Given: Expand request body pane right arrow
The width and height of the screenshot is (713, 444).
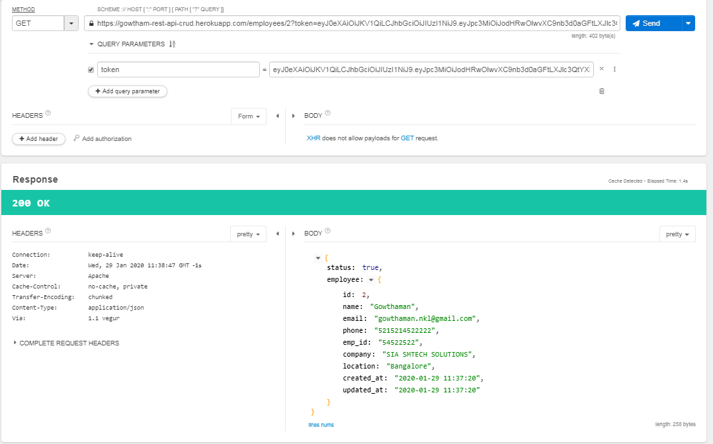Looking at the screenshot, I should tap(293, 116).
